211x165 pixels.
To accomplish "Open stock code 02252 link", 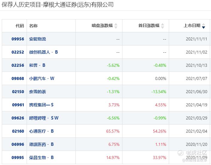I will pyautogui.click(x=18, y=52).
